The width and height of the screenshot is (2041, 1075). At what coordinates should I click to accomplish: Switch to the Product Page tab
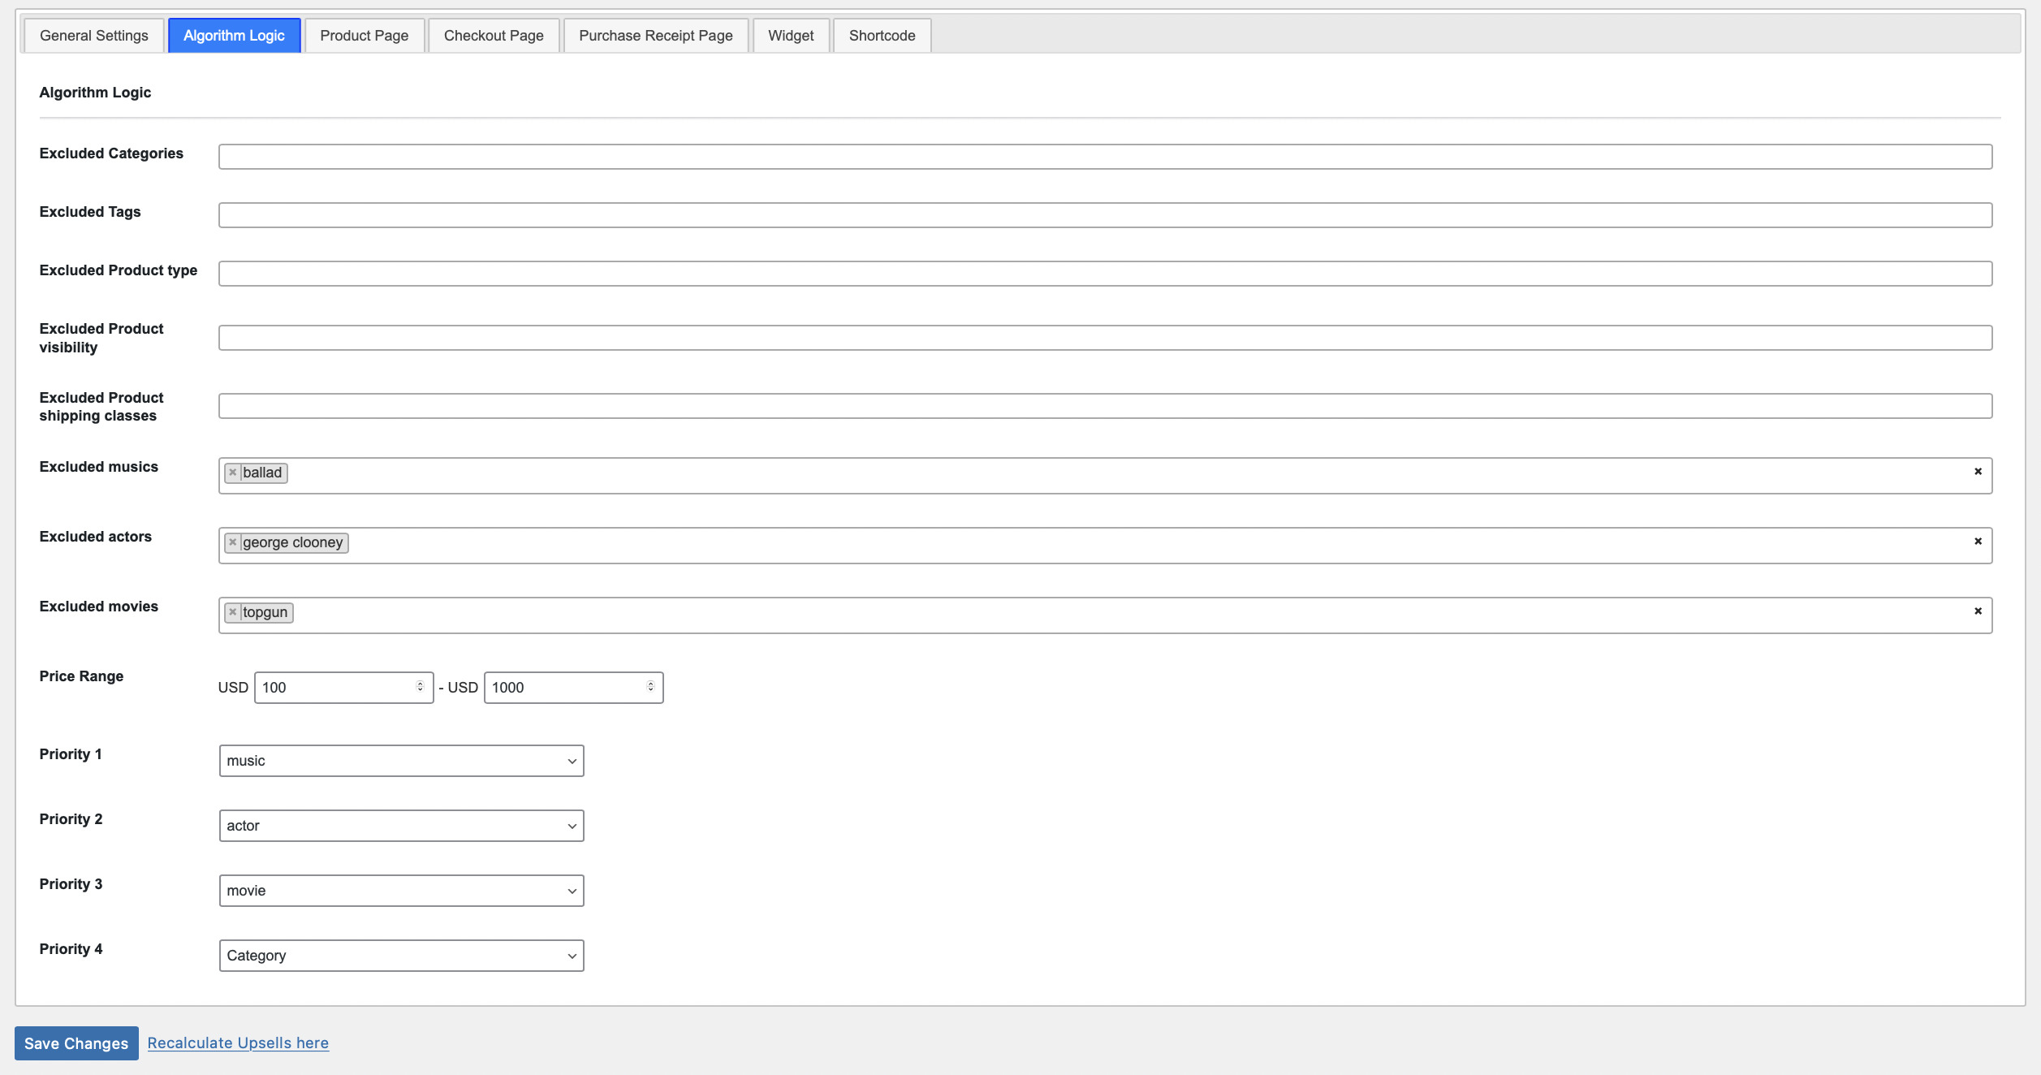tap(365, 36)
